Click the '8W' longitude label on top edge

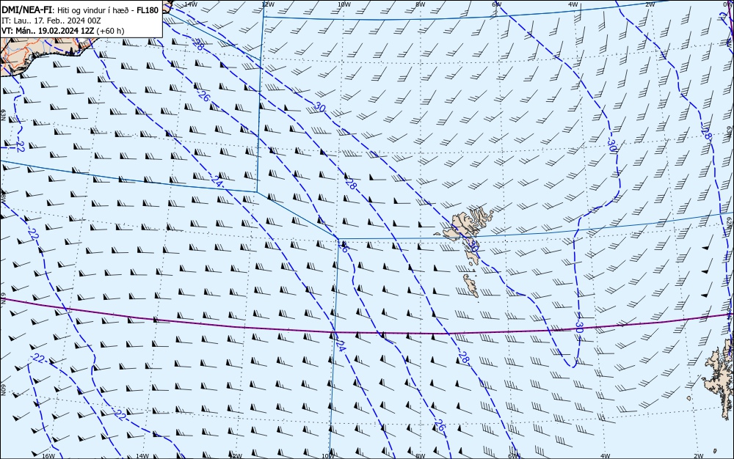pos(421,4)
